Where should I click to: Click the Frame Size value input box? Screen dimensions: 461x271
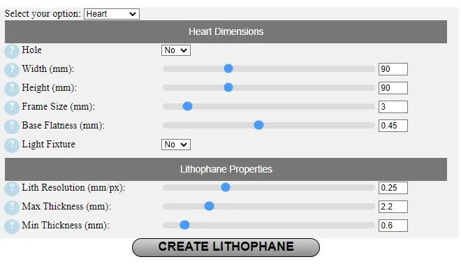[x=393, y=107]
